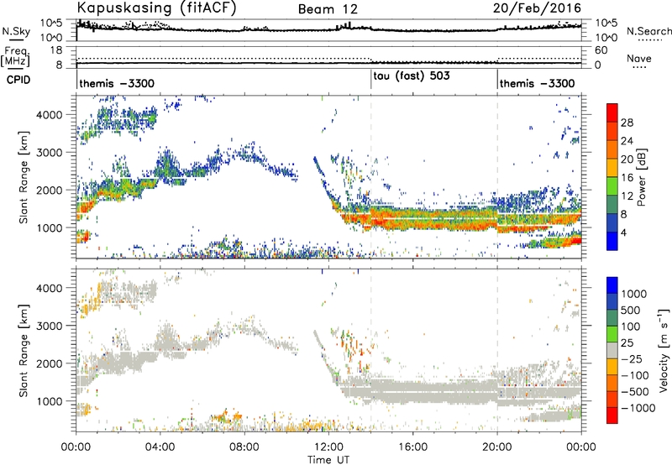Click the -100 label on Velocity color bar
672x465 pixels.
click(635, 375)
